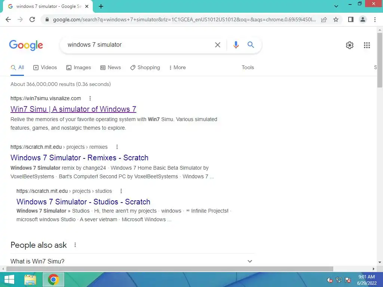The width and height of the screenshot is (383, 287).
Task: Open the search Tools options
Action: coord(248,68)
